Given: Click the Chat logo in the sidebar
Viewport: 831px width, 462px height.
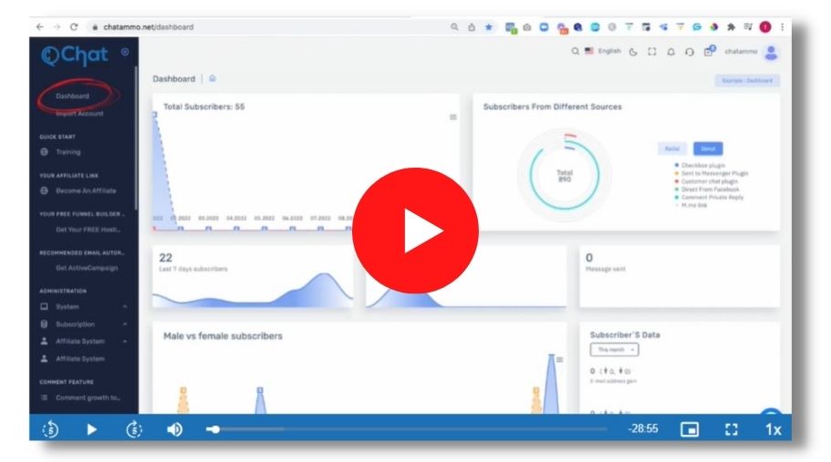Looking at the screenshot, I should pos(75,55).
